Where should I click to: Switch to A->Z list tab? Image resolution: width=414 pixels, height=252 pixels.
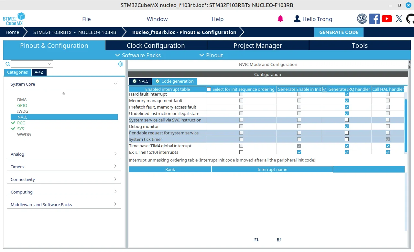[x=39, y=72]
